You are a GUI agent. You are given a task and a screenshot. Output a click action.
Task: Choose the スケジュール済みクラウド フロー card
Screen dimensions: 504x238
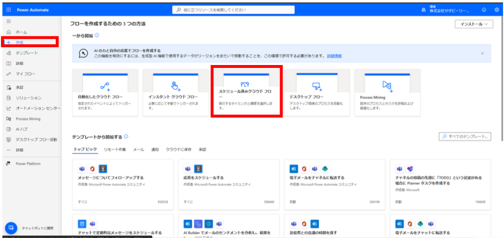[x=246, y=93]
